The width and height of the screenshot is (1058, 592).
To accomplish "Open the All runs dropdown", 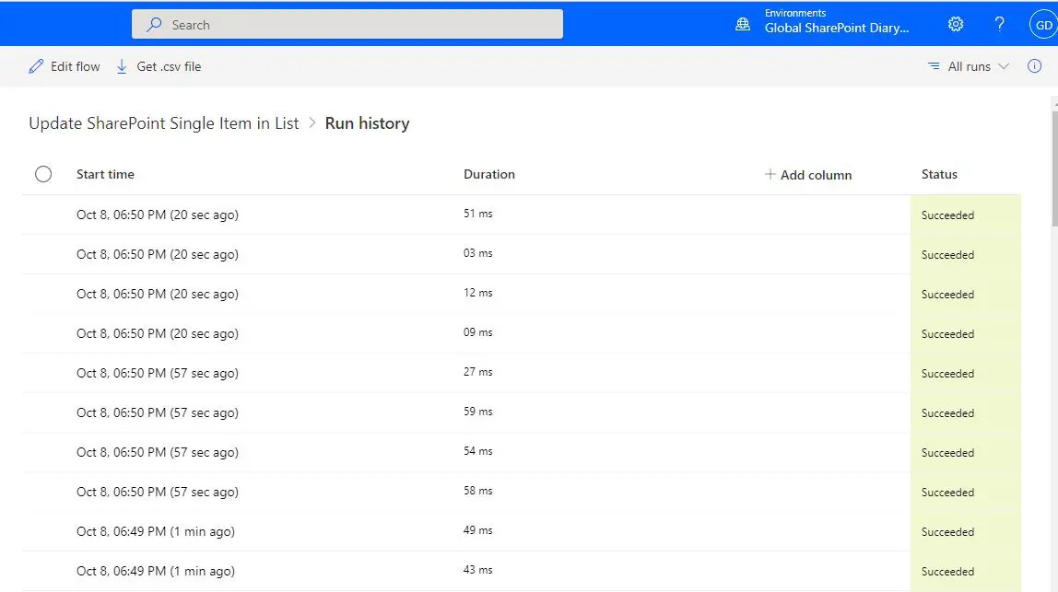I will tap(972, 65).
